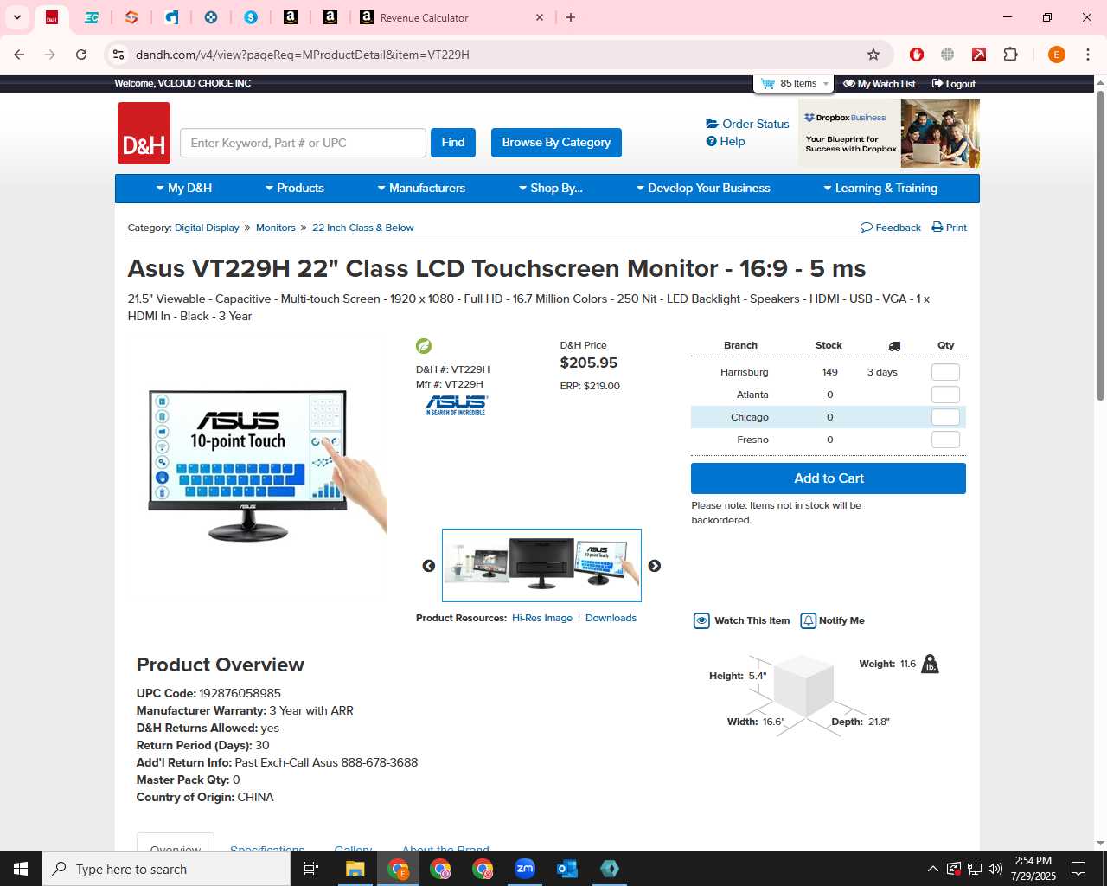The width and height of the screenshot is (1107, 886).
Task: Click the page vertical scrollbar
Action: point(1100,245)
